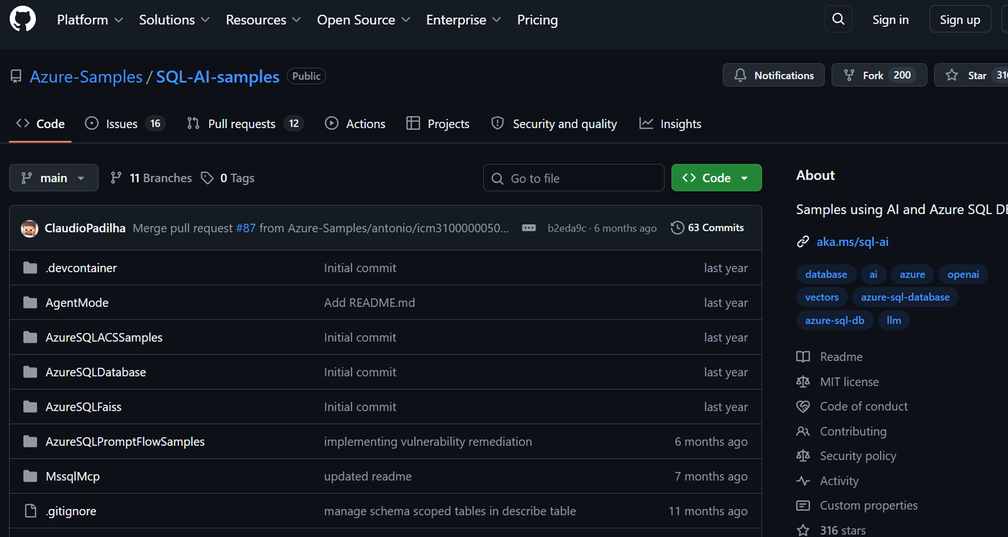Viewport: 1008px width, 537px height.
Task: Expand the commit message ellipsis icon
Action: 529,228
